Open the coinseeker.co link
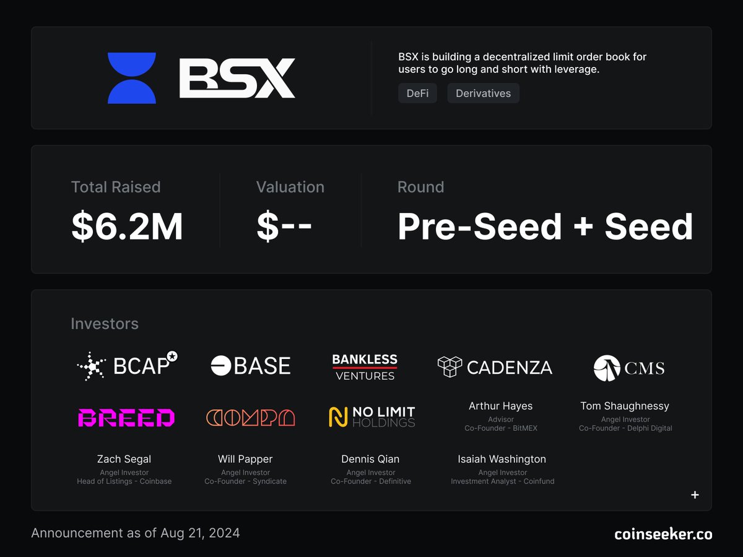 pyautogui.click(x=663, y=533)
